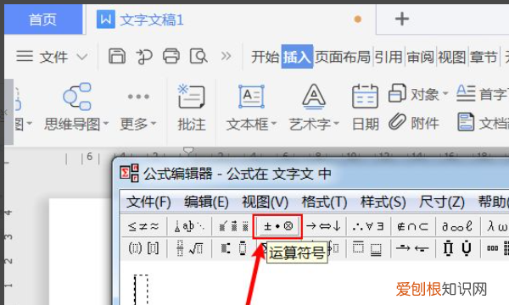The height and width of the screenshot is (305, 509).
Task: Open miscellaneous symbols ∂∞ℓ palette
Action: coord(457,226)
